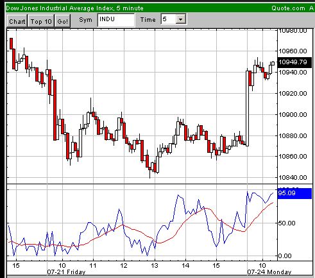Image resolution: width=315 pixels, height=278 pixels.
Task: Expand the Time interval dropdown arrow
Action: pos(181,19)
